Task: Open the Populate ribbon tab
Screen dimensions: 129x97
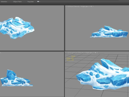Action: point(31,2)
